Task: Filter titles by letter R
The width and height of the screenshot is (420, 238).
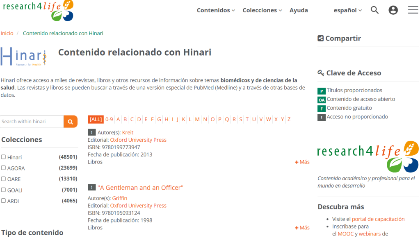Action: click(234, 119)
